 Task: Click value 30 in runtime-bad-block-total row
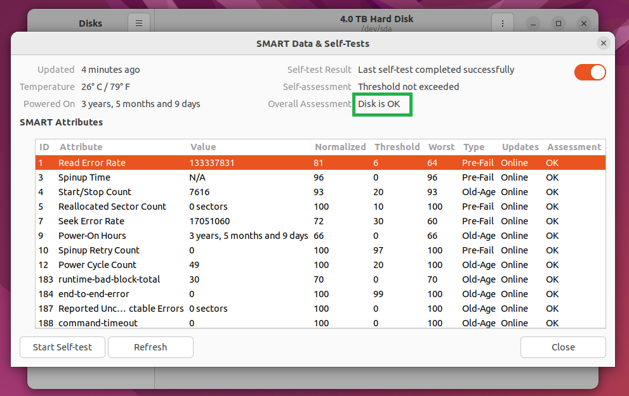(194, 279)
